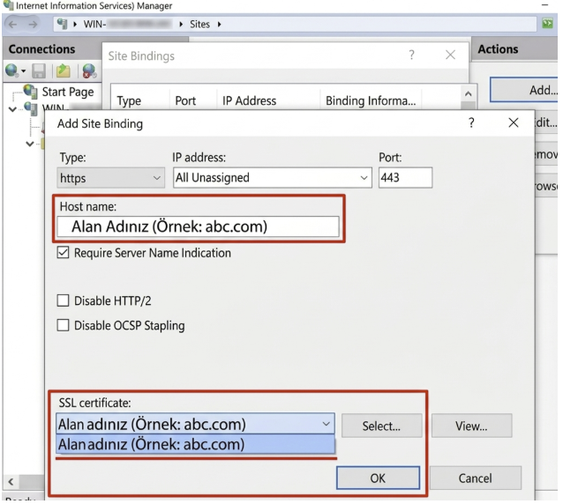Click the help question mark in Site Bindings
Image resolution: width=563 pixels, height=504 pixels.
411,55
